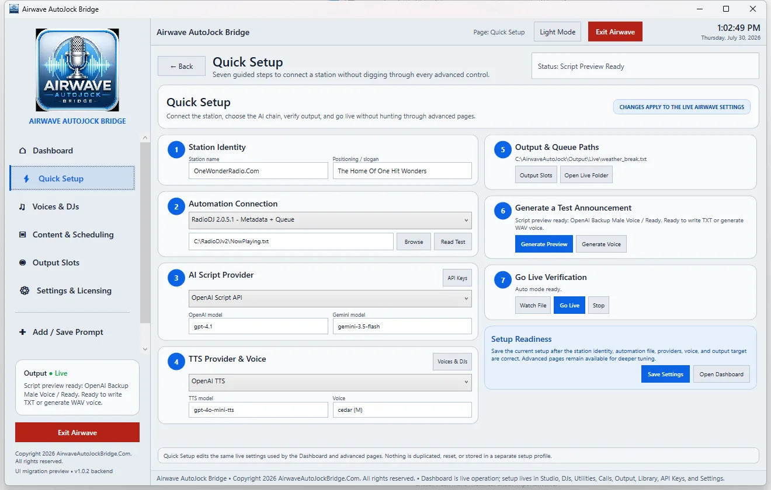The width and height of the screenshot is (771, 490).
Task: Click the sidebar bottom Exit Airwave button
Action: (77, 432)
